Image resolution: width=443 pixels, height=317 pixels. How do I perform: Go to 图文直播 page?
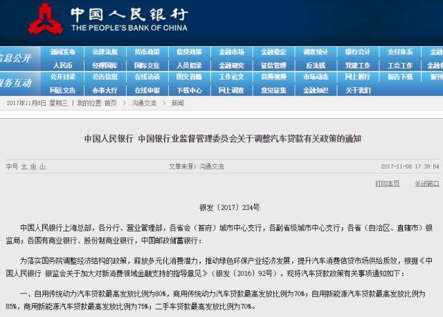point(189,77)
